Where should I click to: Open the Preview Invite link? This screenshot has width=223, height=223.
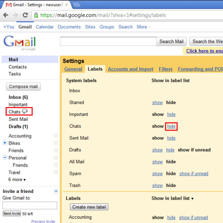(x=43, y=221)
